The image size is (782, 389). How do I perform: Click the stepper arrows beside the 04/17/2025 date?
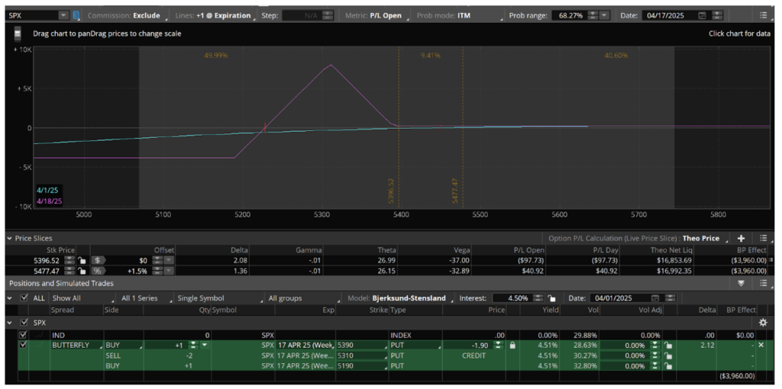click(717, 15)
